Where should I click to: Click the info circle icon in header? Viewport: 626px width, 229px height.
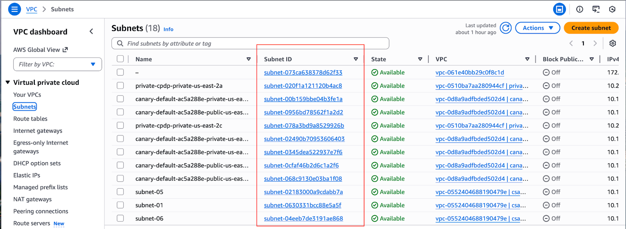coord(579,9)
